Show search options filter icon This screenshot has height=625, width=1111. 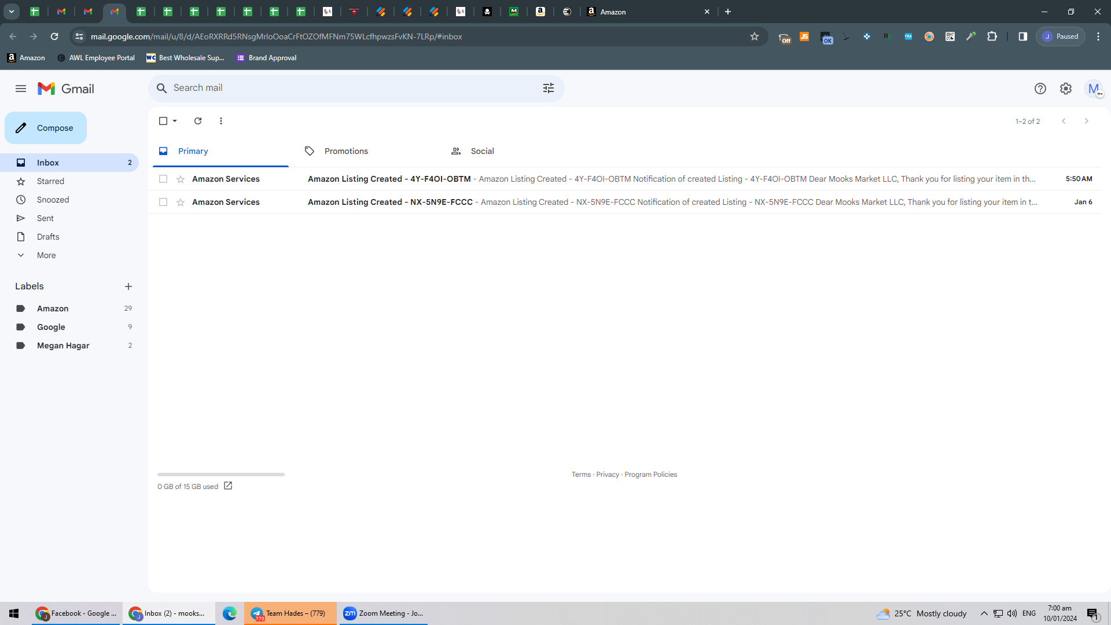[x=549, y=88]
